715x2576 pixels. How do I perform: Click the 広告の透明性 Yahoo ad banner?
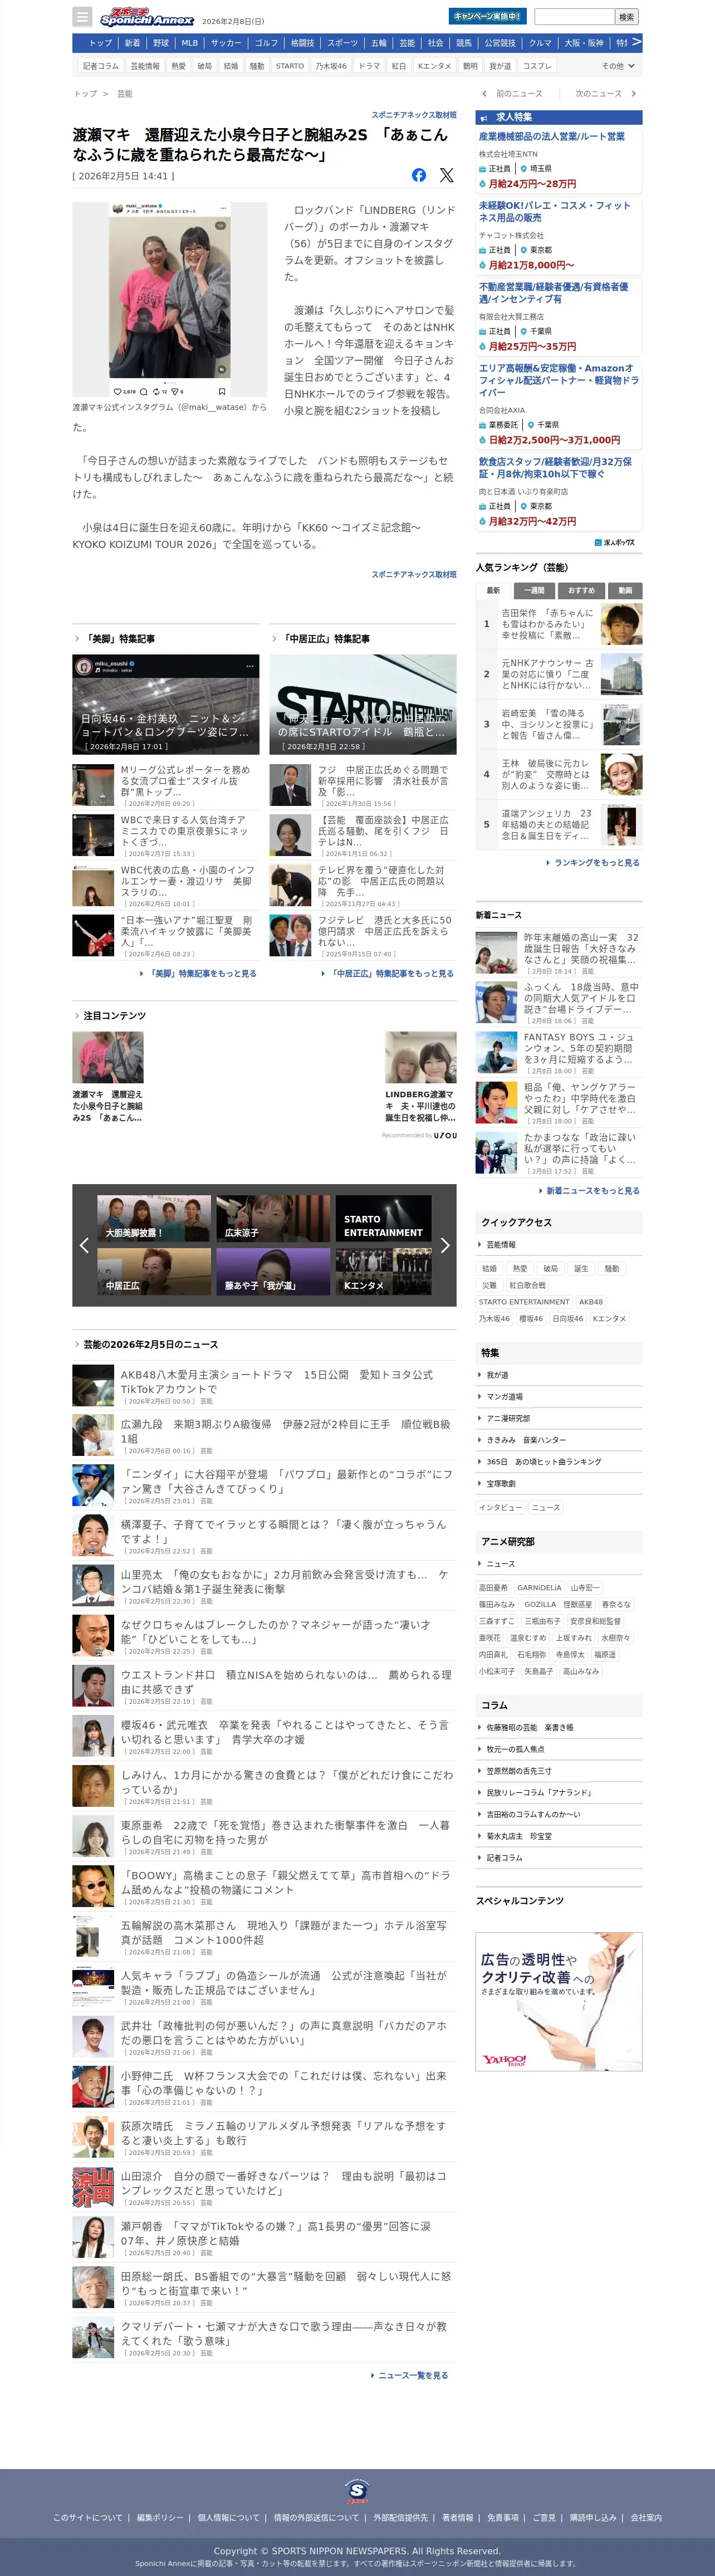coord(559,2002)
